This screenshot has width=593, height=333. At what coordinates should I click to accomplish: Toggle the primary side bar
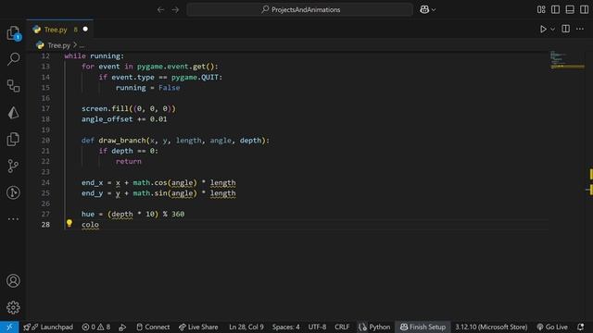click(x=556, y=9)
